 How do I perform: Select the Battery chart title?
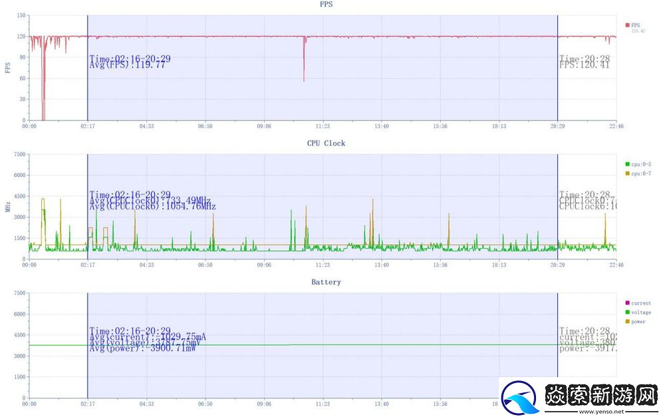[x=326, y=282]
